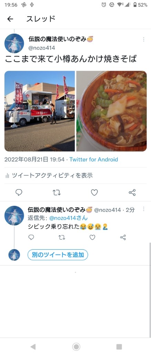Share the シビック乗り忘れた reply
This screenshot has width=151, height=355.
point(123,237)
